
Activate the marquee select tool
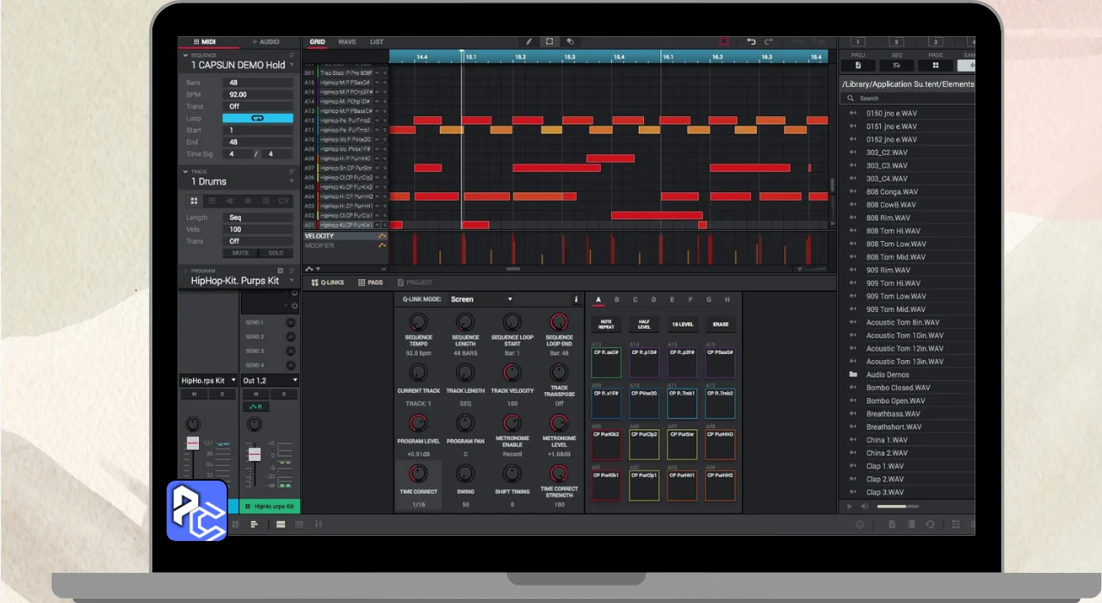549,41
